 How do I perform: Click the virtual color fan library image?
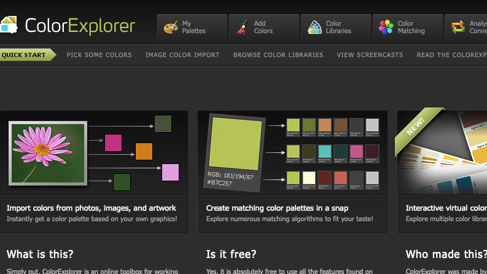tap(442, 152)
